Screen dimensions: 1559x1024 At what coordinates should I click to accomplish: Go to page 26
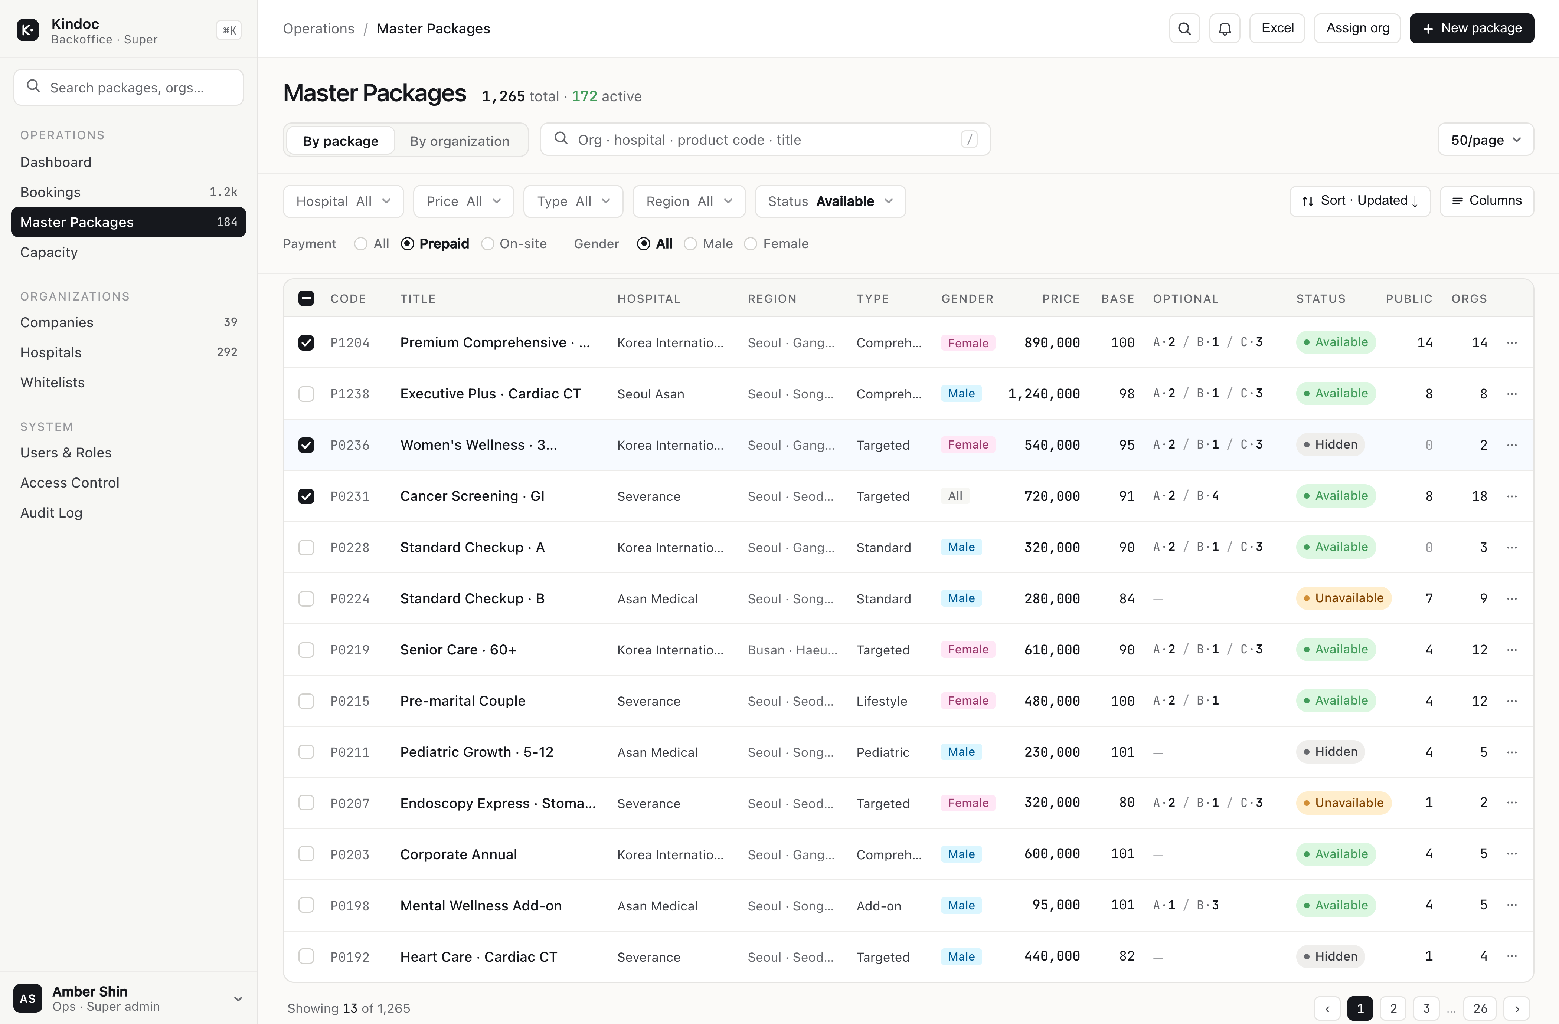[x=1480, y=1008]
